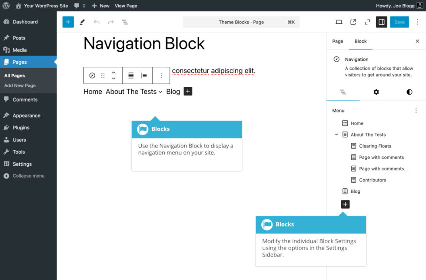The width and height of the screenshot is (426, 280).
Task: Click View Page in admin bar
Action: point(126,6)
